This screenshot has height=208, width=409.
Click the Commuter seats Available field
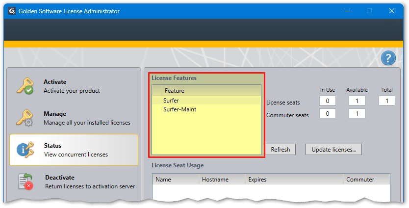(357, 113)
